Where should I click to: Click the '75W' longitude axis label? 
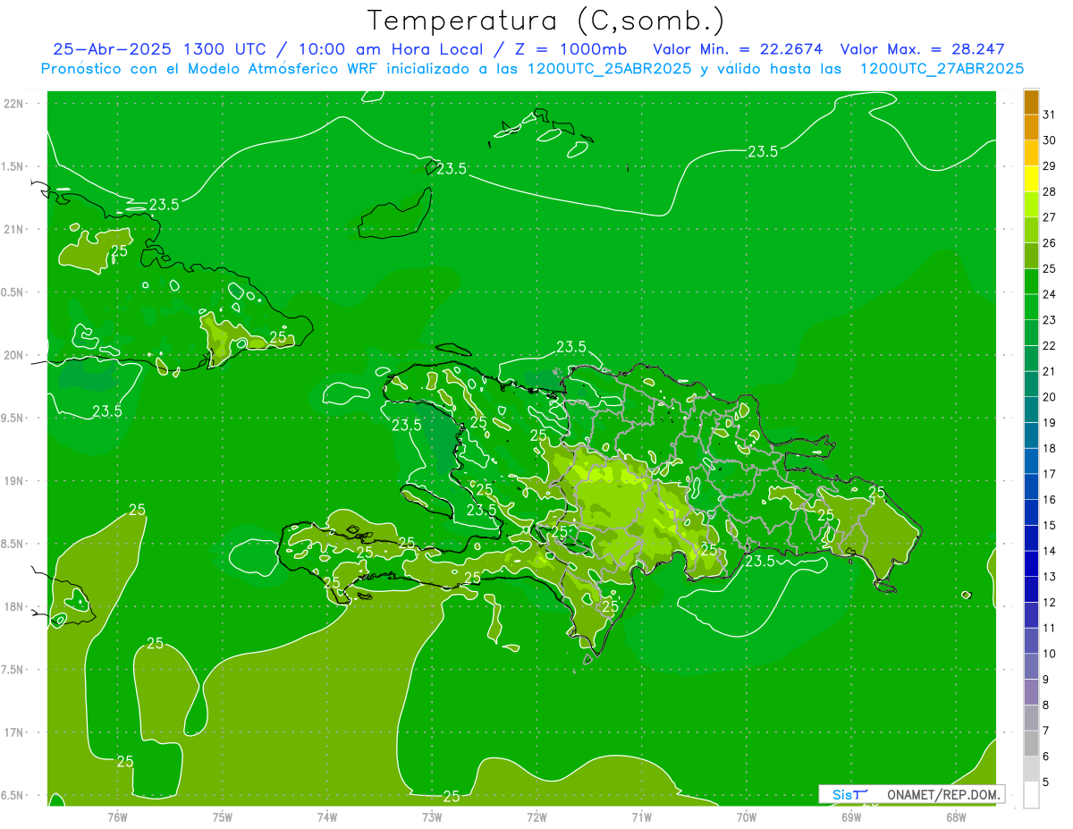[222, 816]
